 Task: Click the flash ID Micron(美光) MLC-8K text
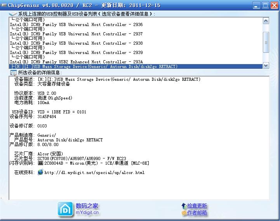click(97, 163)
